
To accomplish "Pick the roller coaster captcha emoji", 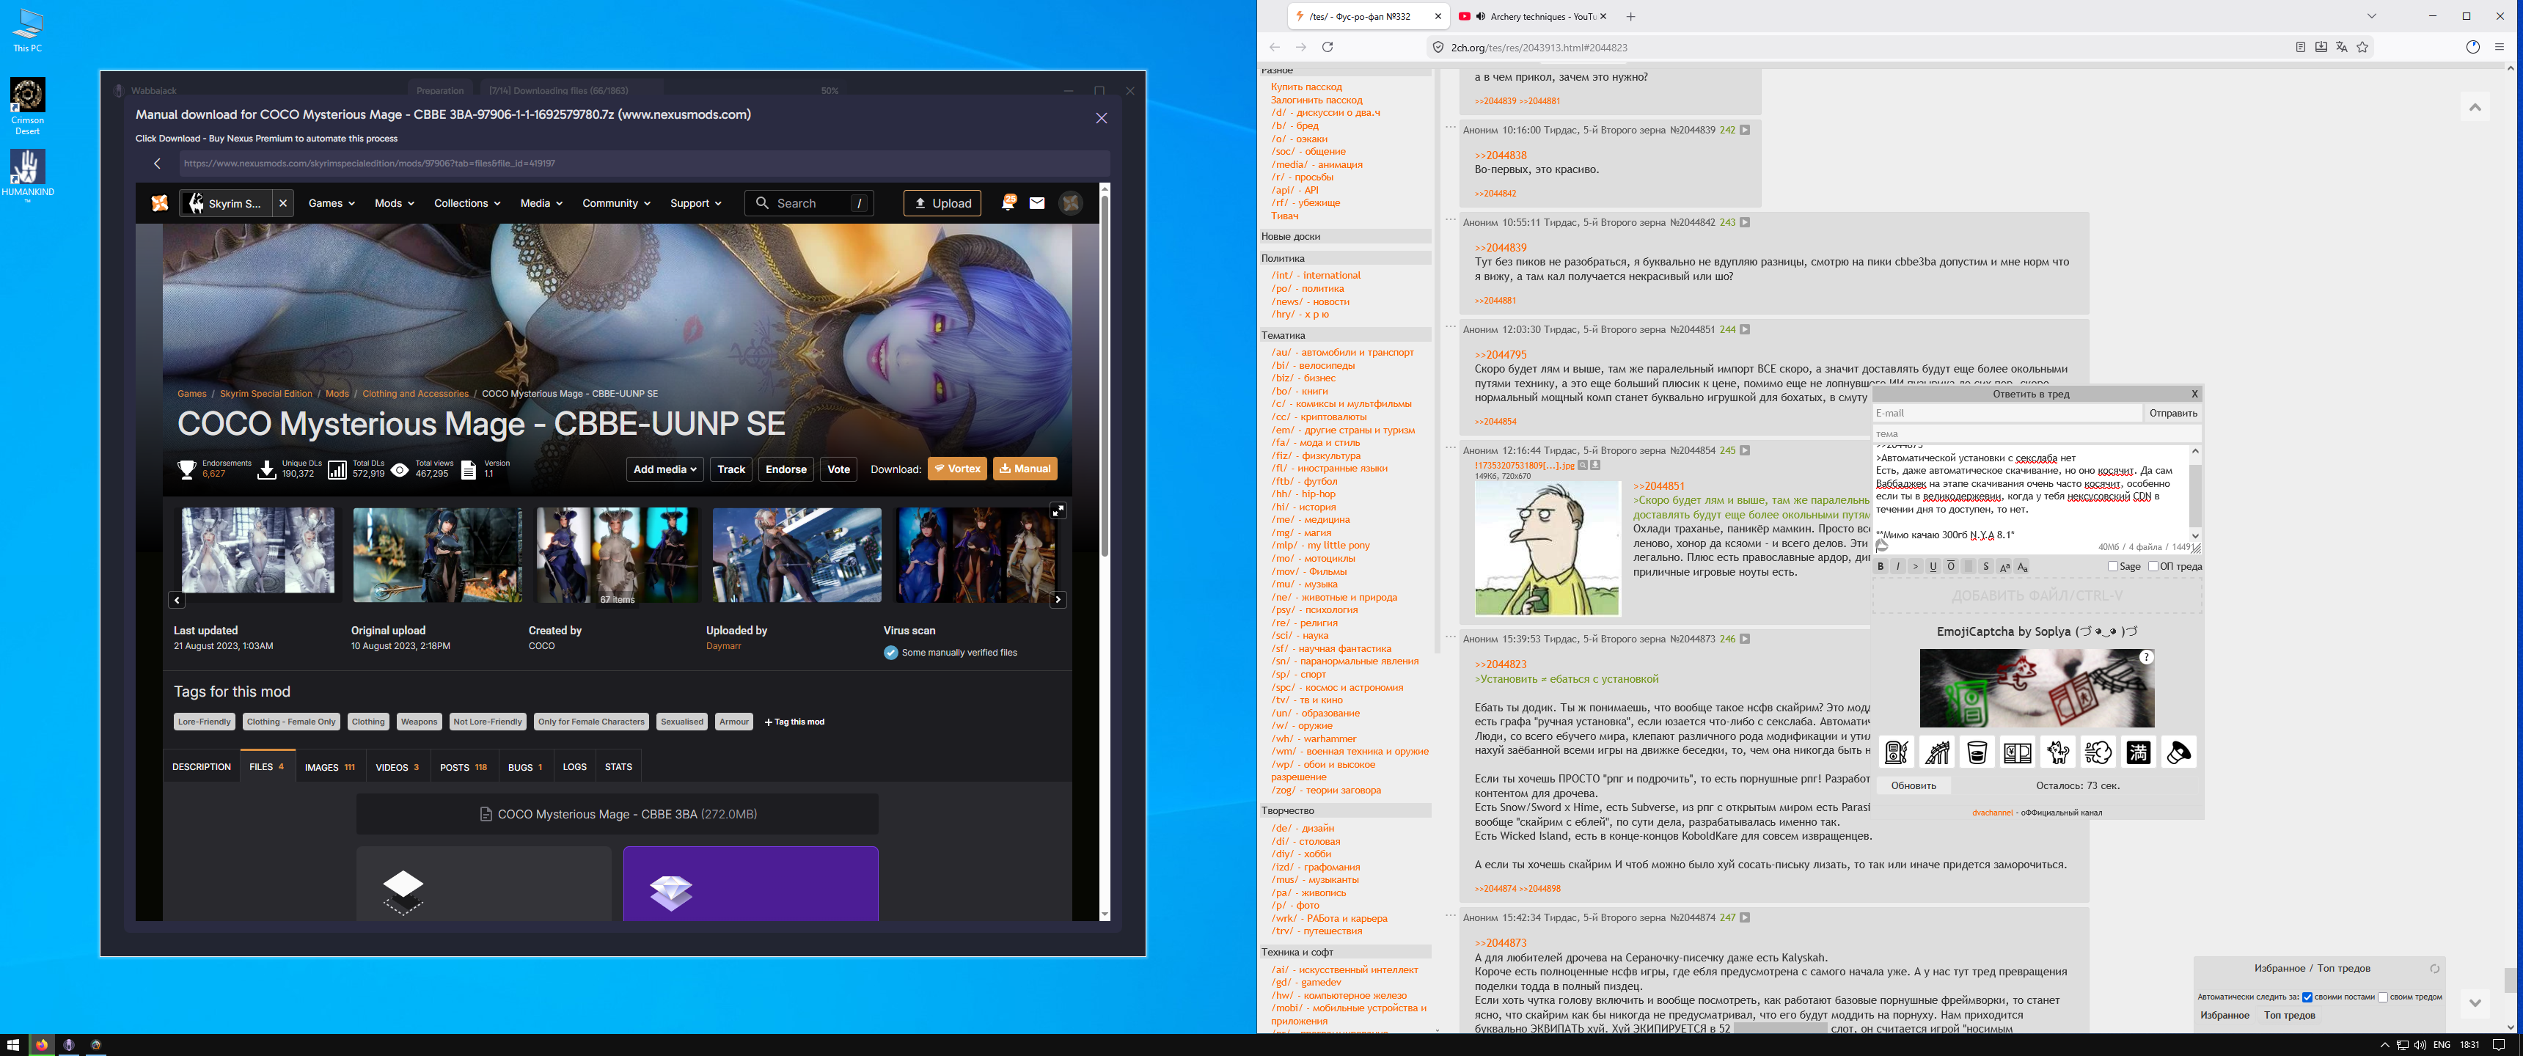I will tap(1937, 752).
